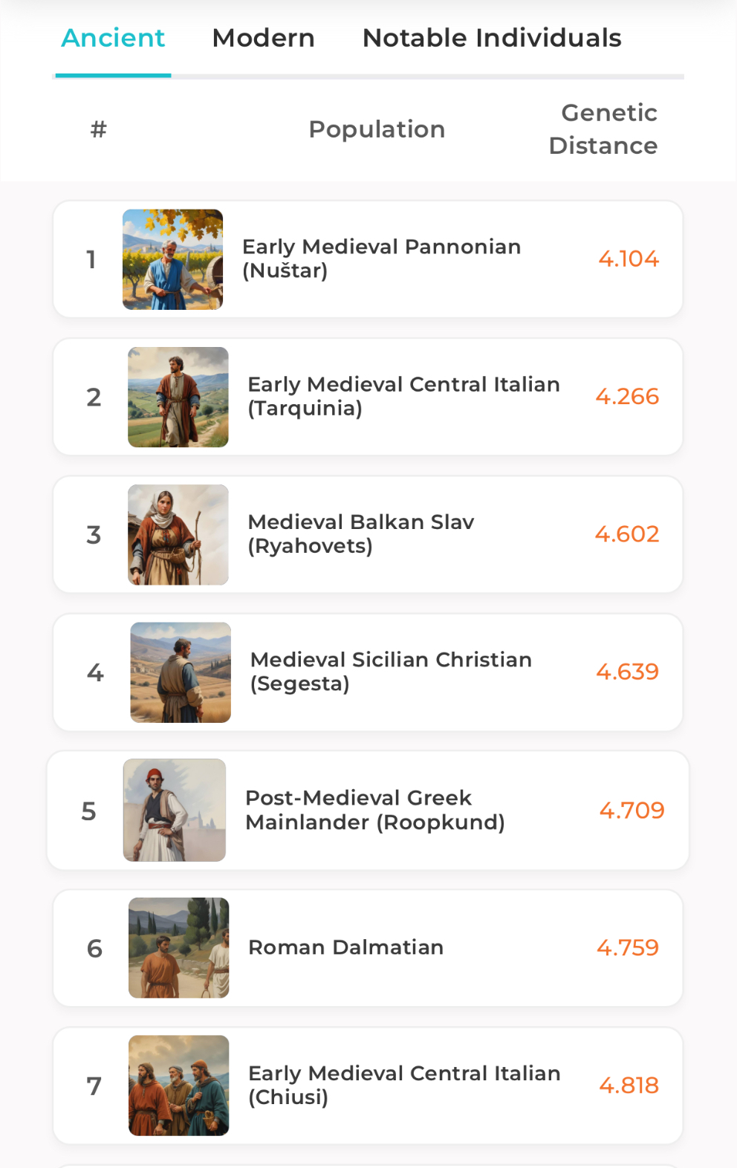The image size is (737, 1168).
Task: Switch to the Ancient tab
Action: 113,38
